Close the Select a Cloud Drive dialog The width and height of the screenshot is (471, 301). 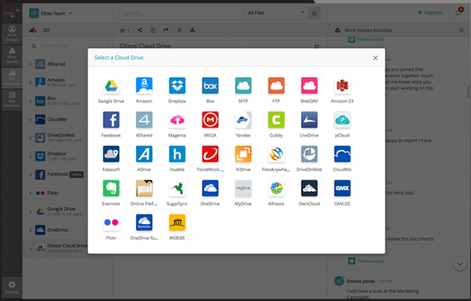[x=375, y=58]
